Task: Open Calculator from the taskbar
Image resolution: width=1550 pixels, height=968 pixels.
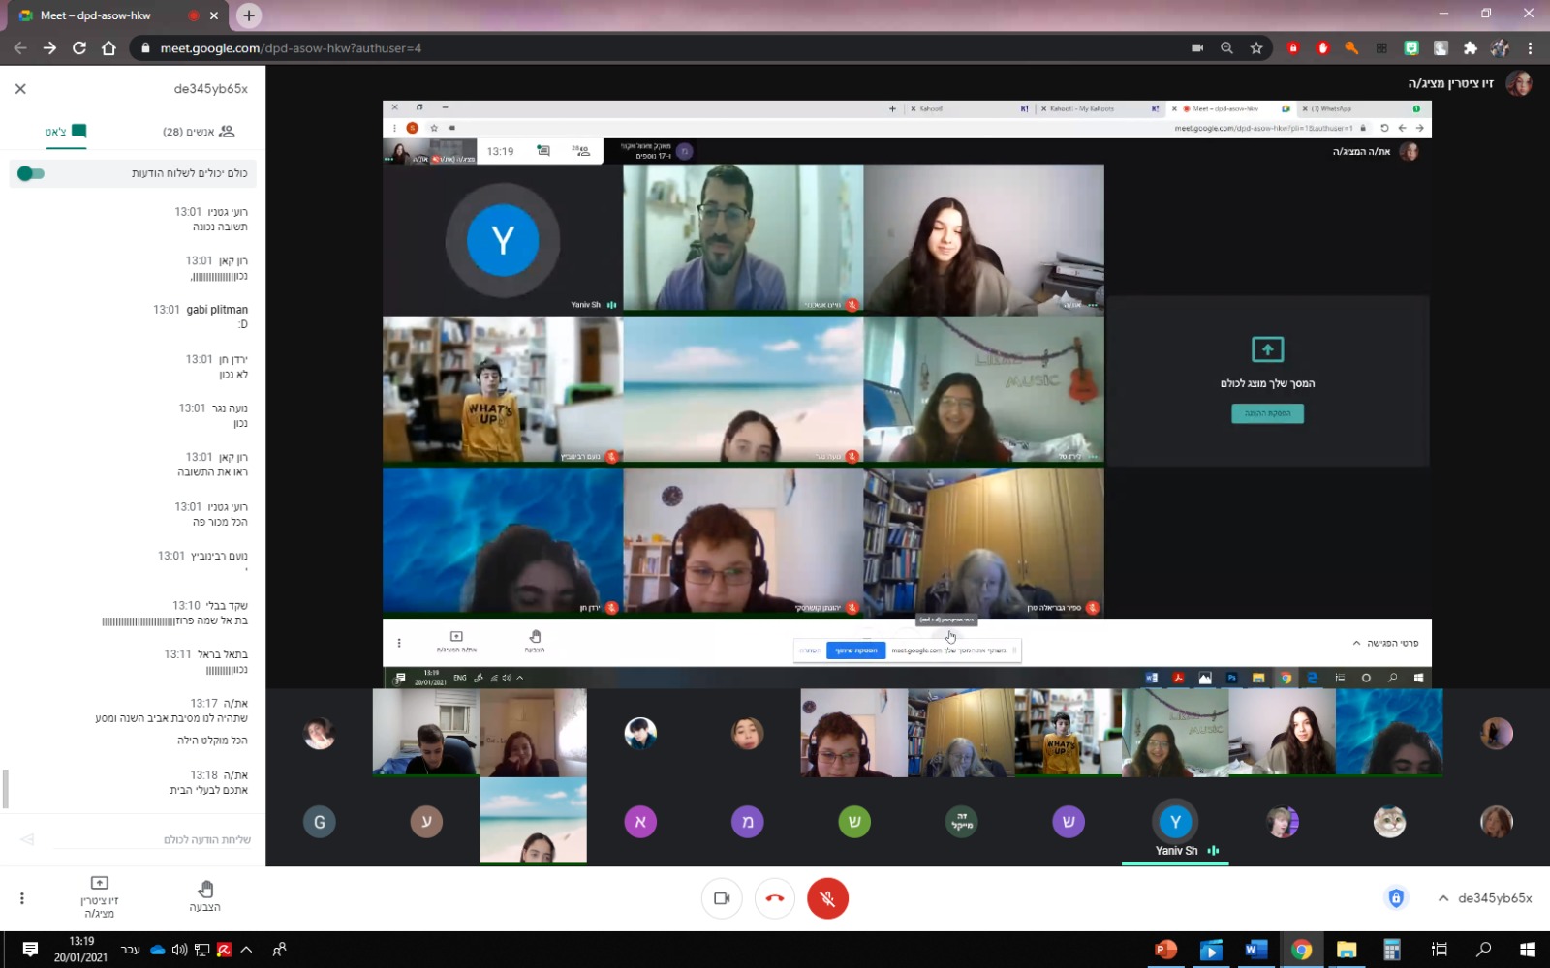Action: [1392, 950]
